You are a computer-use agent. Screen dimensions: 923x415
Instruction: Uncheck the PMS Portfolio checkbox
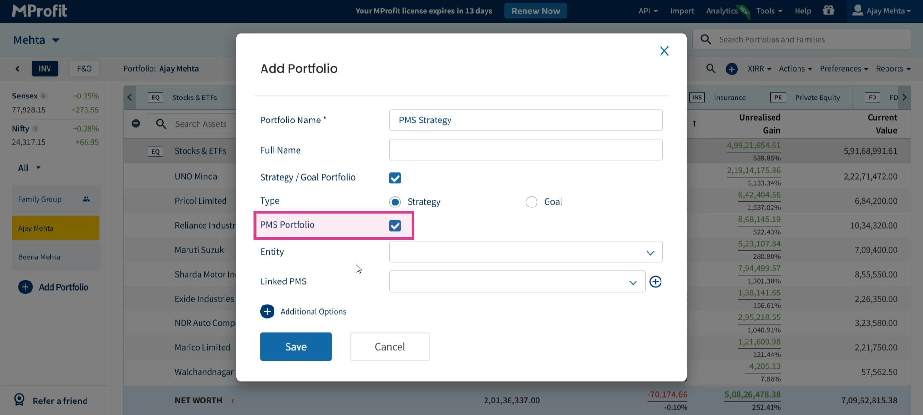click(395, 226)
